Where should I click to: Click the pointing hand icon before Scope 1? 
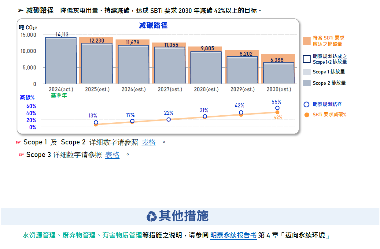point(18,142)
